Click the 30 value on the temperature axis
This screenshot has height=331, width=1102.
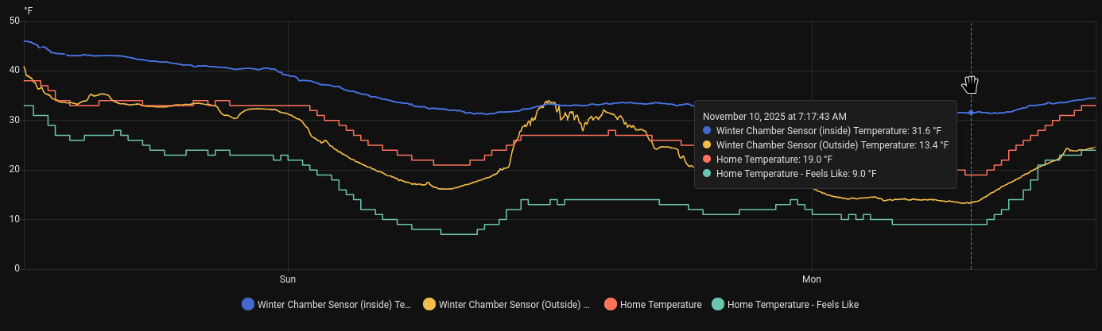(x=14, y=121)
